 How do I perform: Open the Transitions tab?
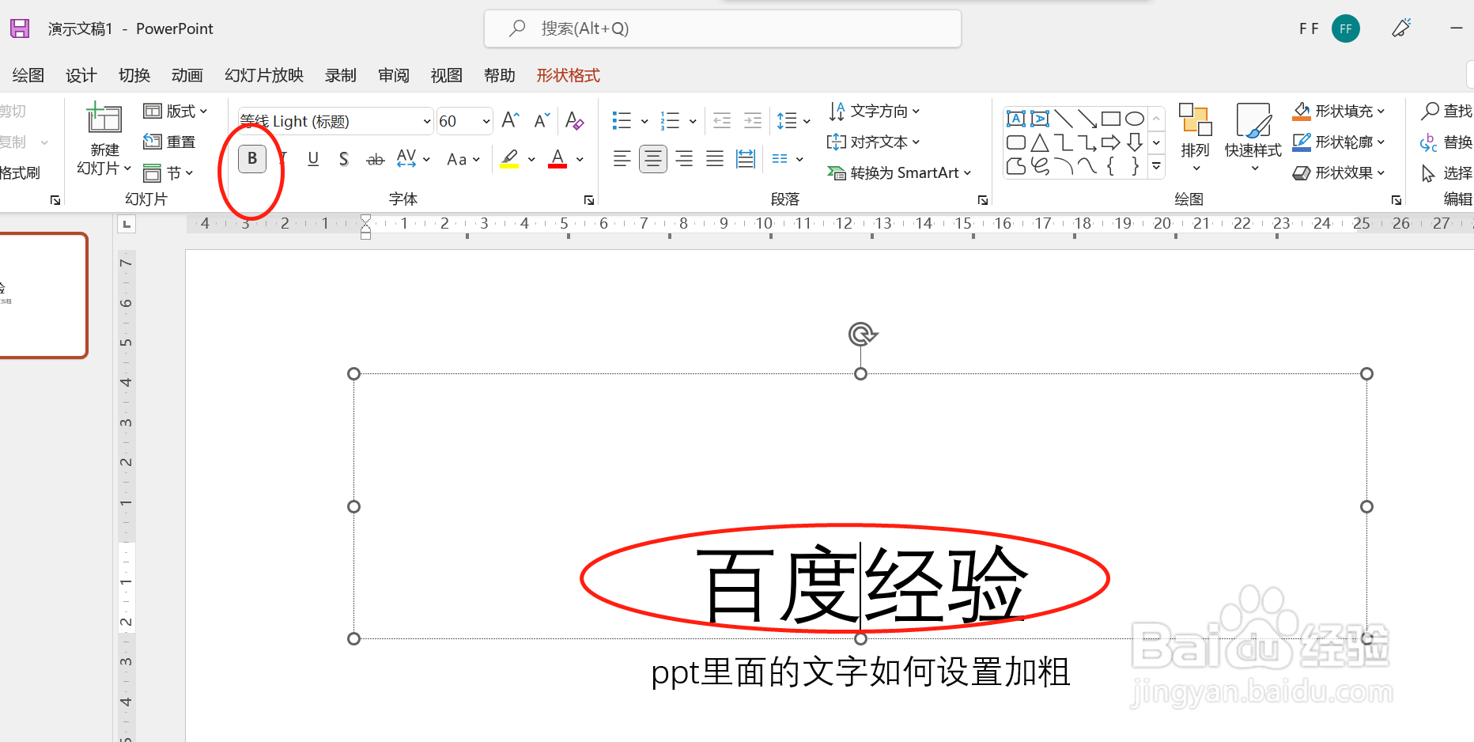134,75
